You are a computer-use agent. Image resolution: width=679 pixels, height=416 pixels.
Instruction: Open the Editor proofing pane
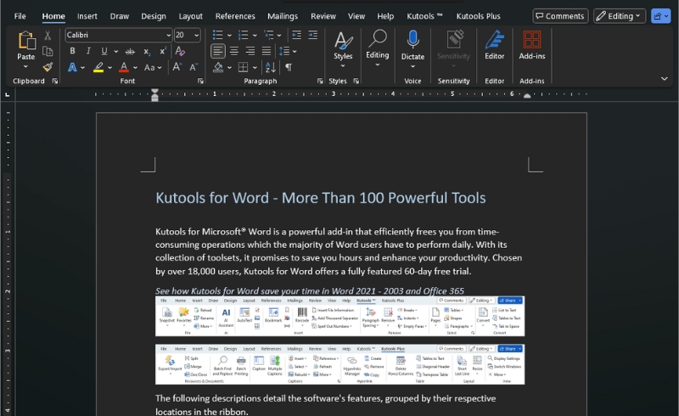[x=495, y=44]
